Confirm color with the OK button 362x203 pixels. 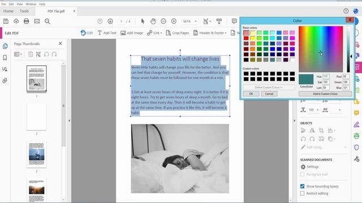pyautogui.click(x=251, y=94)
